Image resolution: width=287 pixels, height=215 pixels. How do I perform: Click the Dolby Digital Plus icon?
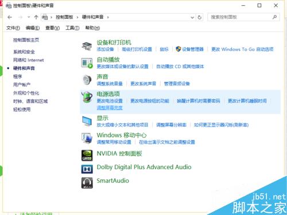click(x=87, y=169)
